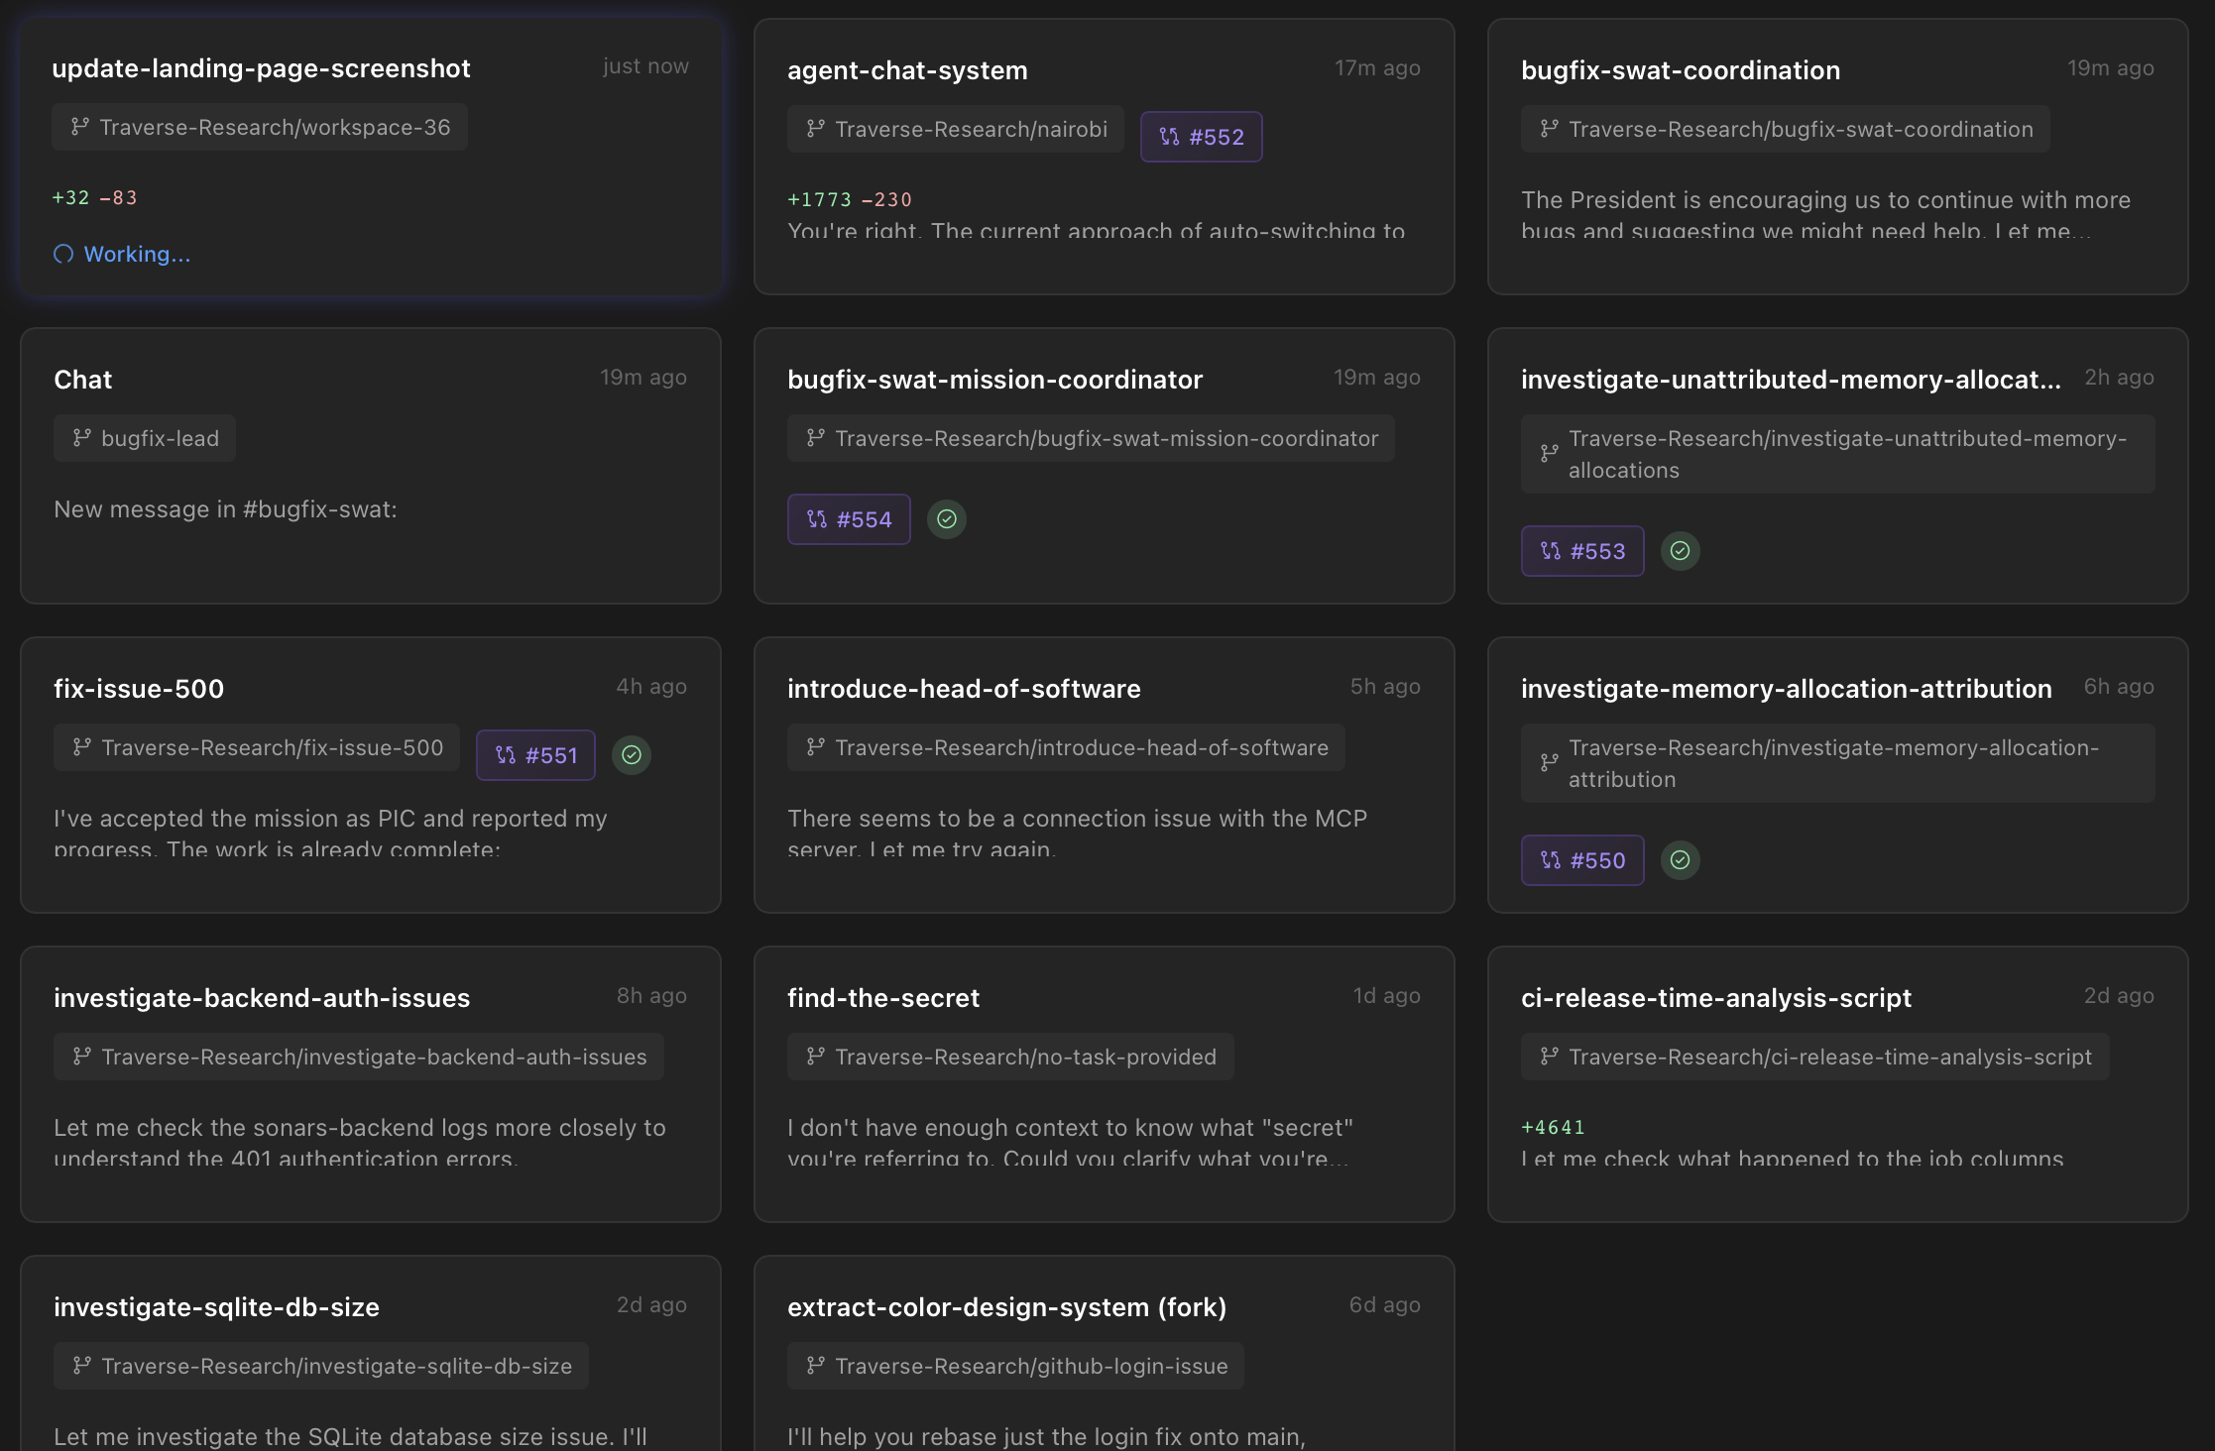Screen dimensions: 2215x1451
Task: Click the green check next to PR #551
Action: tap(632, 755)
